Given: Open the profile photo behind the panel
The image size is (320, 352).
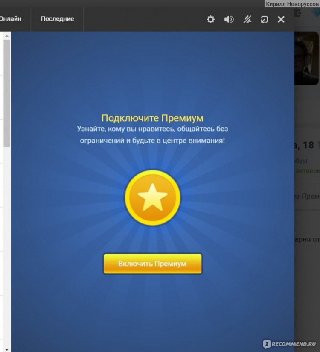Looking at the screenshot, I should (306, 59).
